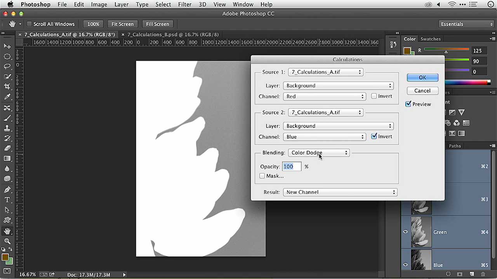The height and width of the screenshot is (279, 497).
Task: Switch to the Swatches tab
Action: click(x=430, y=39)
